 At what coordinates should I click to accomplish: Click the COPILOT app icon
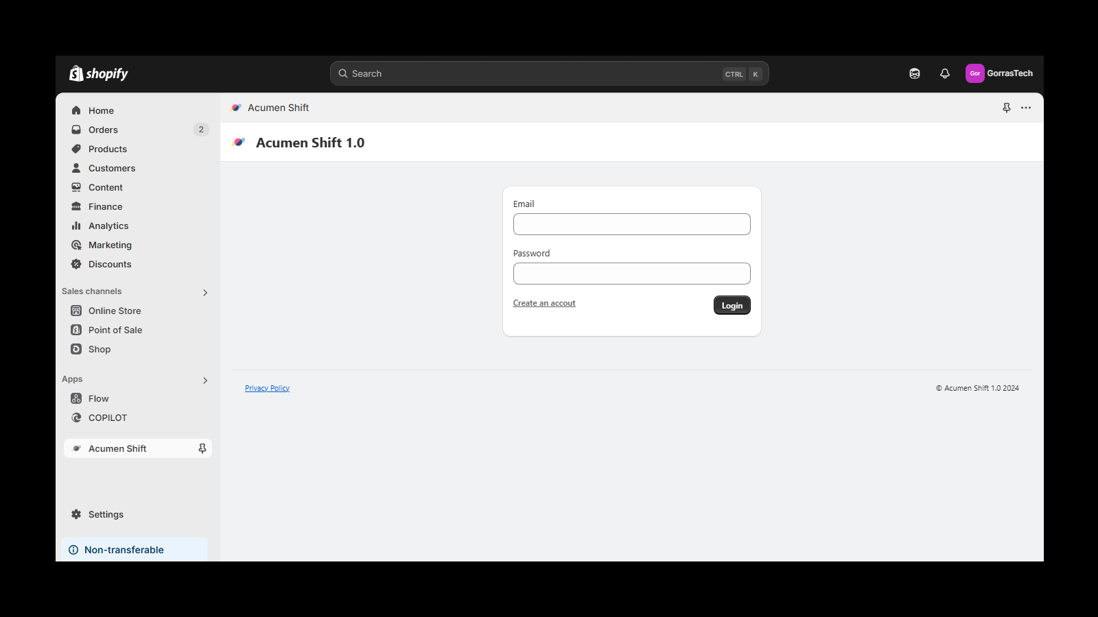[76, 418]
